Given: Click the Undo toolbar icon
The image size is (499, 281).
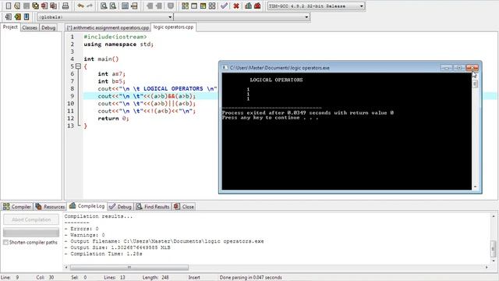Looking at the screenshot, I should point(80,5).
